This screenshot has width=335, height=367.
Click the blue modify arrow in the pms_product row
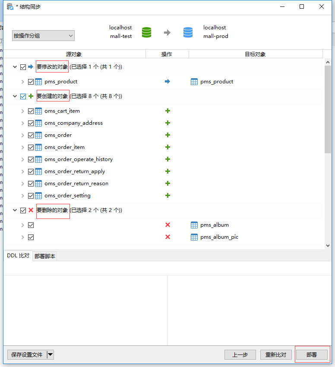(x=167, y=82)
